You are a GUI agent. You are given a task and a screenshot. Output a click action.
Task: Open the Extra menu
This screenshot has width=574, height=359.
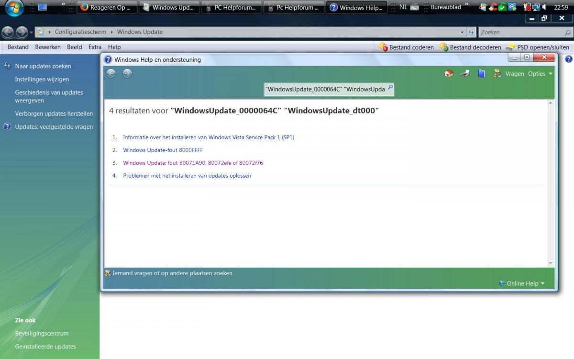coord(95,47)
